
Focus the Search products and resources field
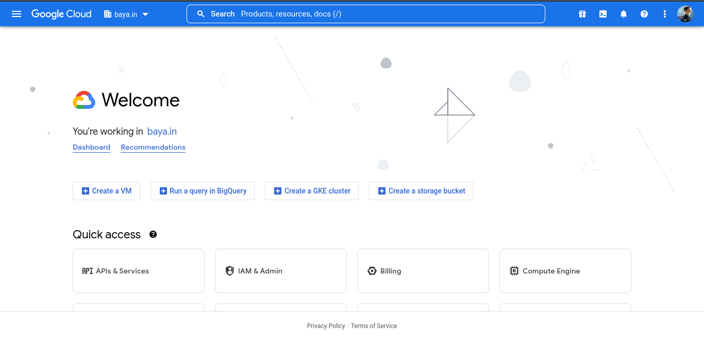tap(365, 14)
